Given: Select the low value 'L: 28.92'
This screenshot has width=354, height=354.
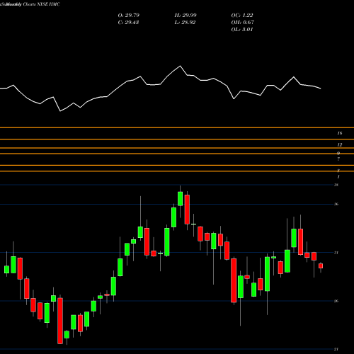Looking at the screenshot, I should [185, 23].
